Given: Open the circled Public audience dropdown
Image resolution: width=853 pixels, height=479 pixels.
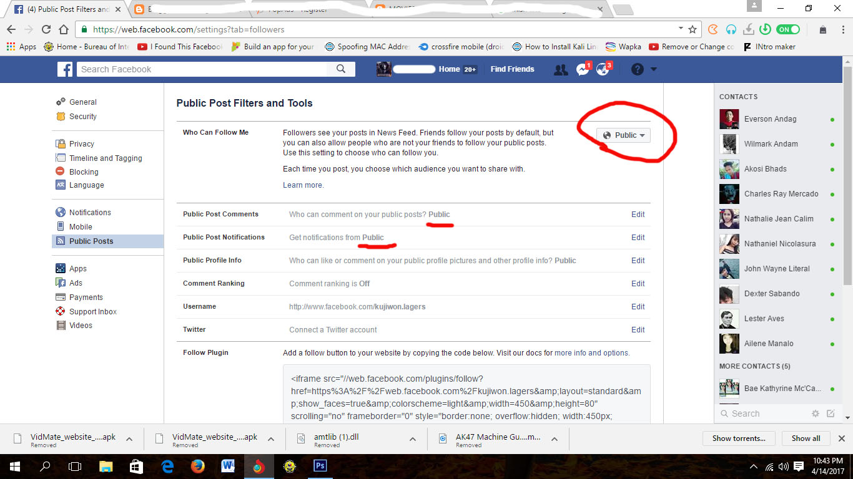Looking at the screenshot, I should [x=623, y=135].
